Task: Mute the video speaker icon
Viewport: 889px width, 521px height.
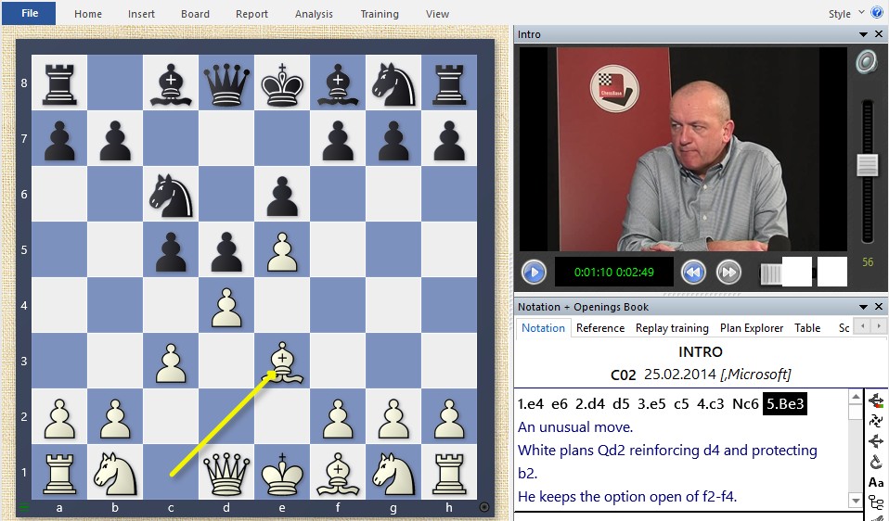Action: (x=867, y=63)
